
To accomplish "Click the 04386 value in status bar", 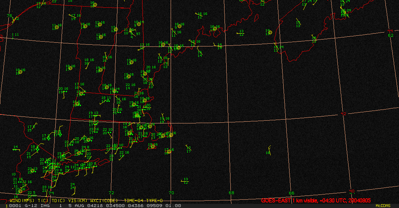I will 135,206.
